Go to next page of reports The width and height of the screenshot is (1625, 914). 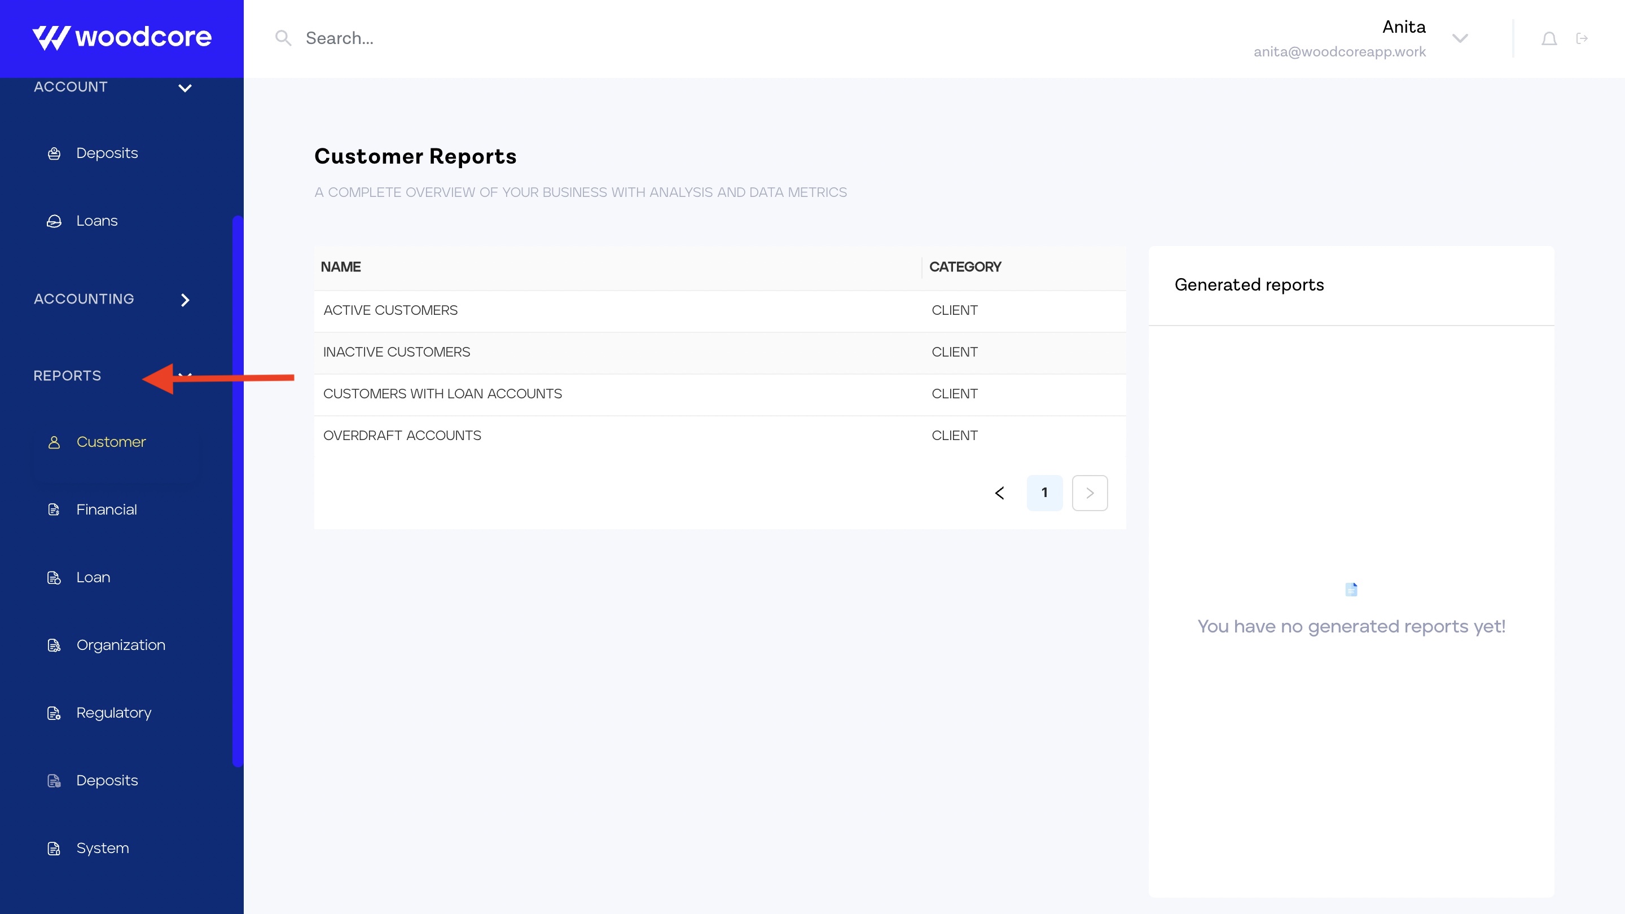[x=1090, y=493]
